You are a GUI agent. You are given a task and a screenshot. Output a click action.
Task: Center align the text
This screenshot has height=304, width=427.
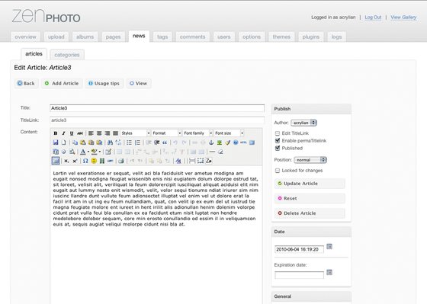click(99, 133)
